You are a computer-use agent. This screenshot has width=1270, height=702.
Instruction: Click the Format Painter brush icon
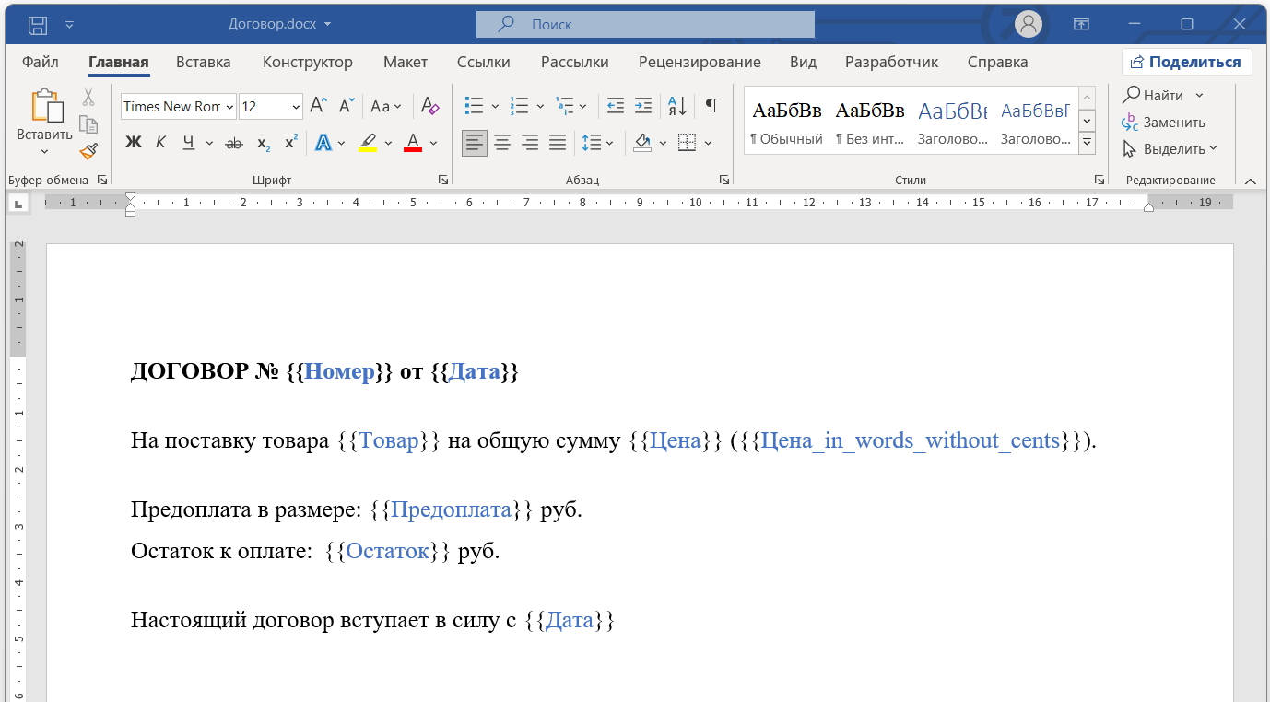point(88,151)
